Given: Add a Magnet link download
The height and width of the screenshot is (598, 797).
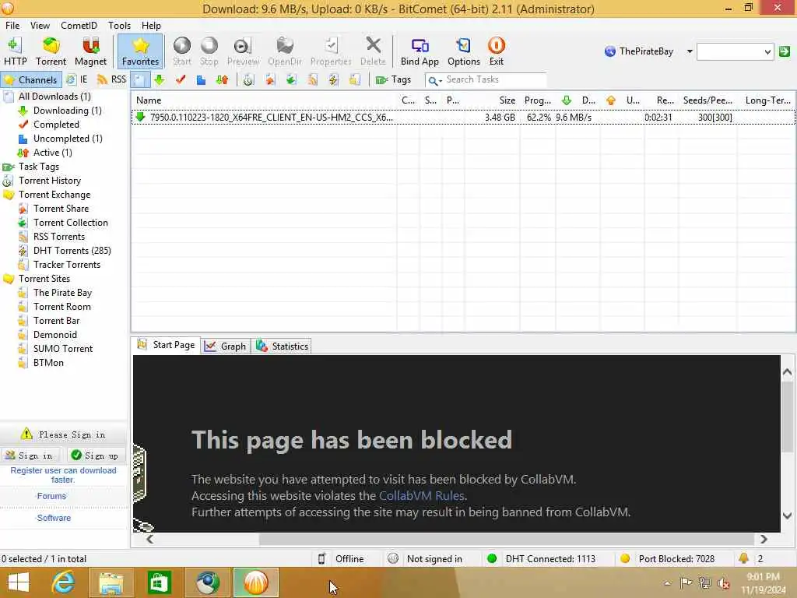Looking at the screenshot, I should [90, 51].
